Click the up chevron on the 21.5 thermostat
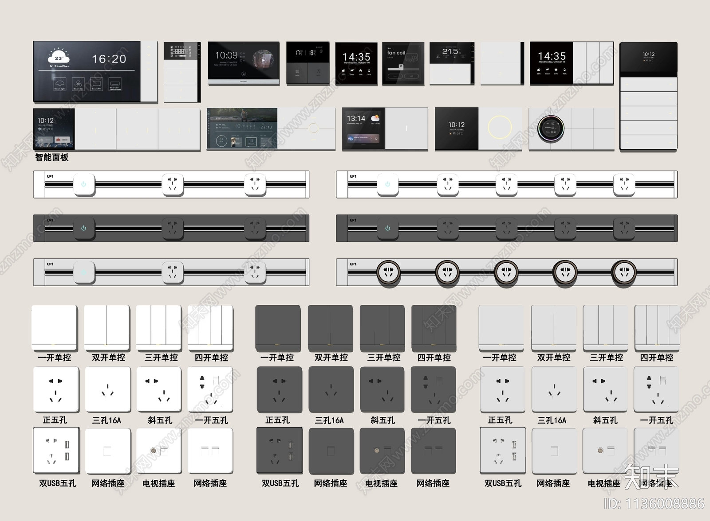The height and width of the screenshot is (521, 710). point(472,46)
